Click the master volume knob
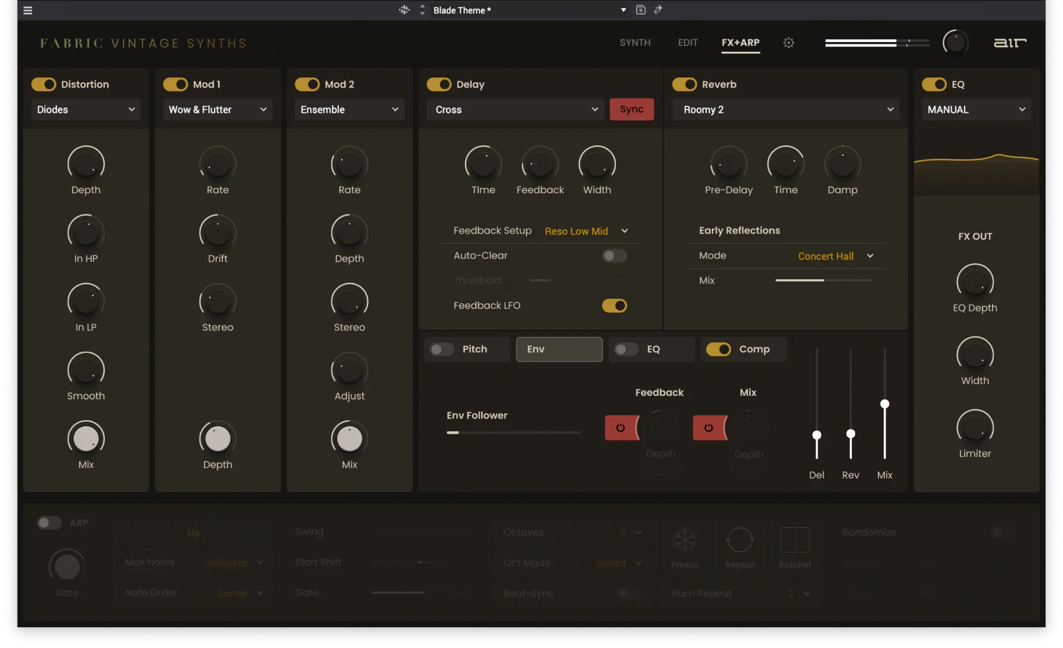The height and width of the screenshot is (648, 1063). click(x=955, y=42)
